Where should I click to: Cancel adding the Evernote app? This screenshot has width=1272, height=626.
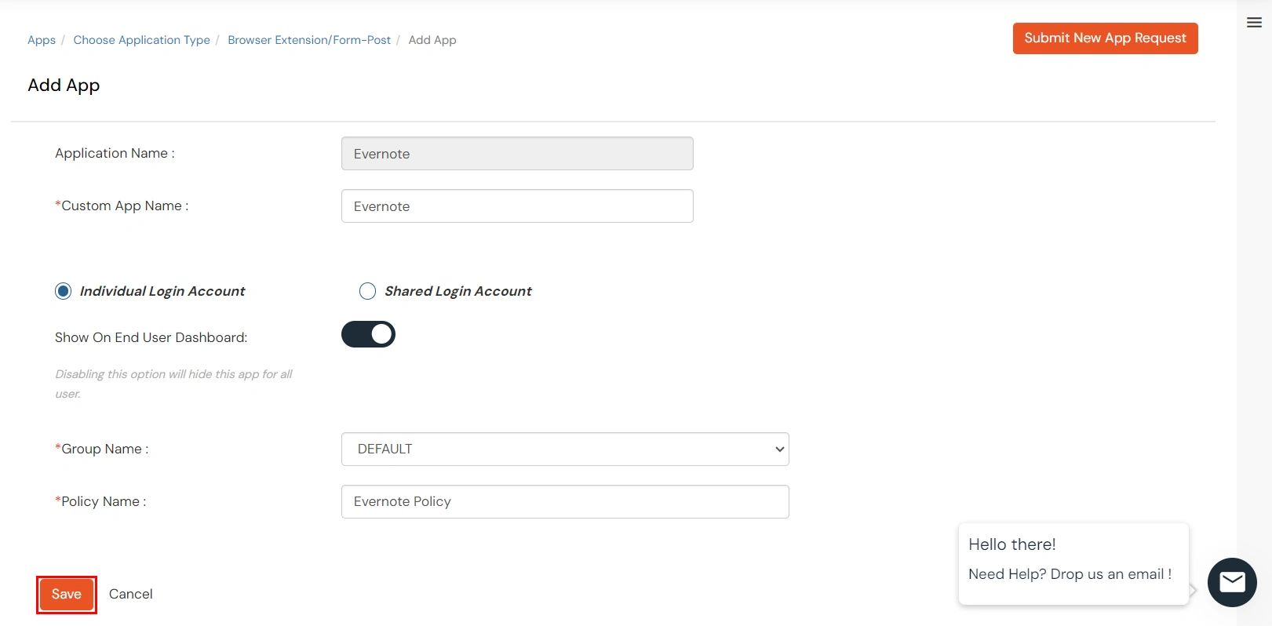[x=130, y=594]
